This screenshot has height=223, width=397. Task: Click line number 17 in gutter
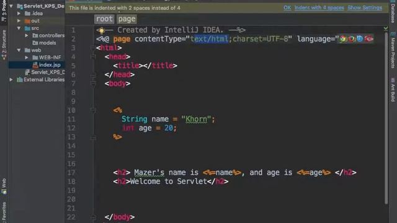pos(71,173)
